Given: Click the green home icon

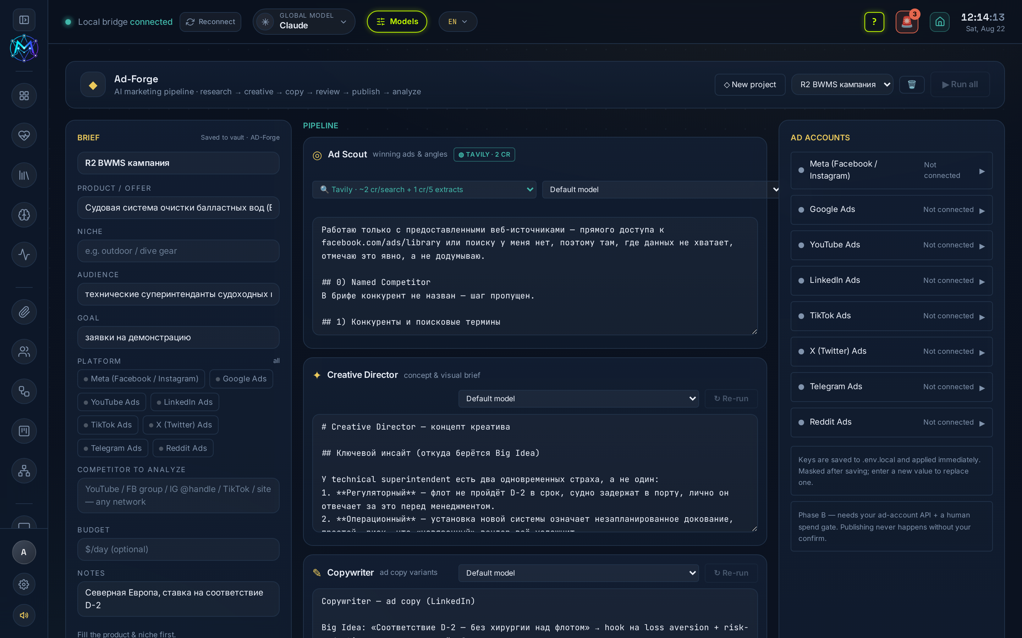Looking at the screenshot, I should coord(940,22).
